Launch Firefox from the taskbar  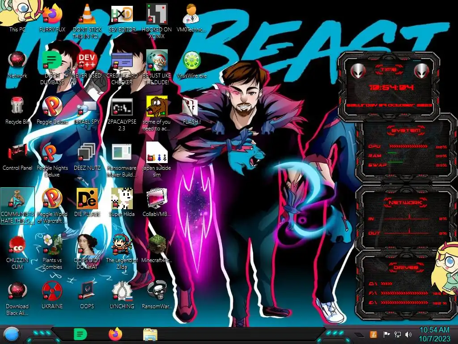(115, 334)
